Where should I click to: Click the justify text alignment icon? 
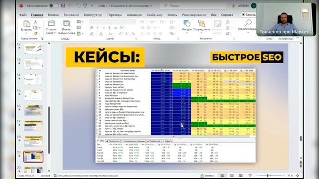click(x=160, y=33)
